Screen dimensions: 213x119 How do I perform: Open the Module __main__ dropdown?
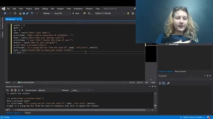point(81,90)
